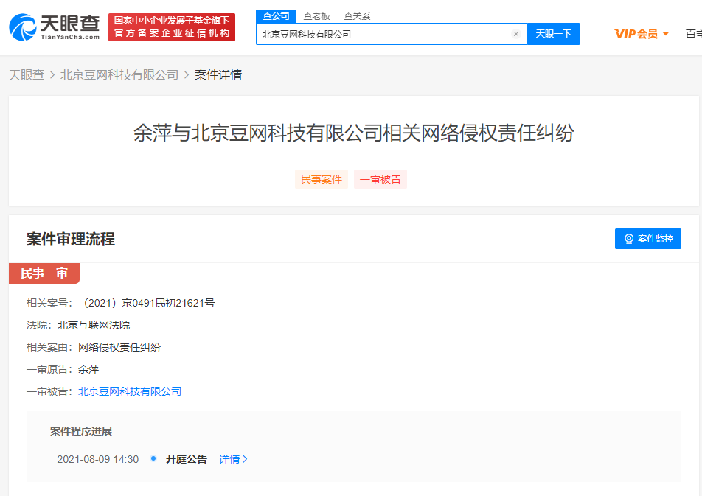Click the 一审被告 tag under the title
This screenshot has width=702, height=496.
pos(380,179)
